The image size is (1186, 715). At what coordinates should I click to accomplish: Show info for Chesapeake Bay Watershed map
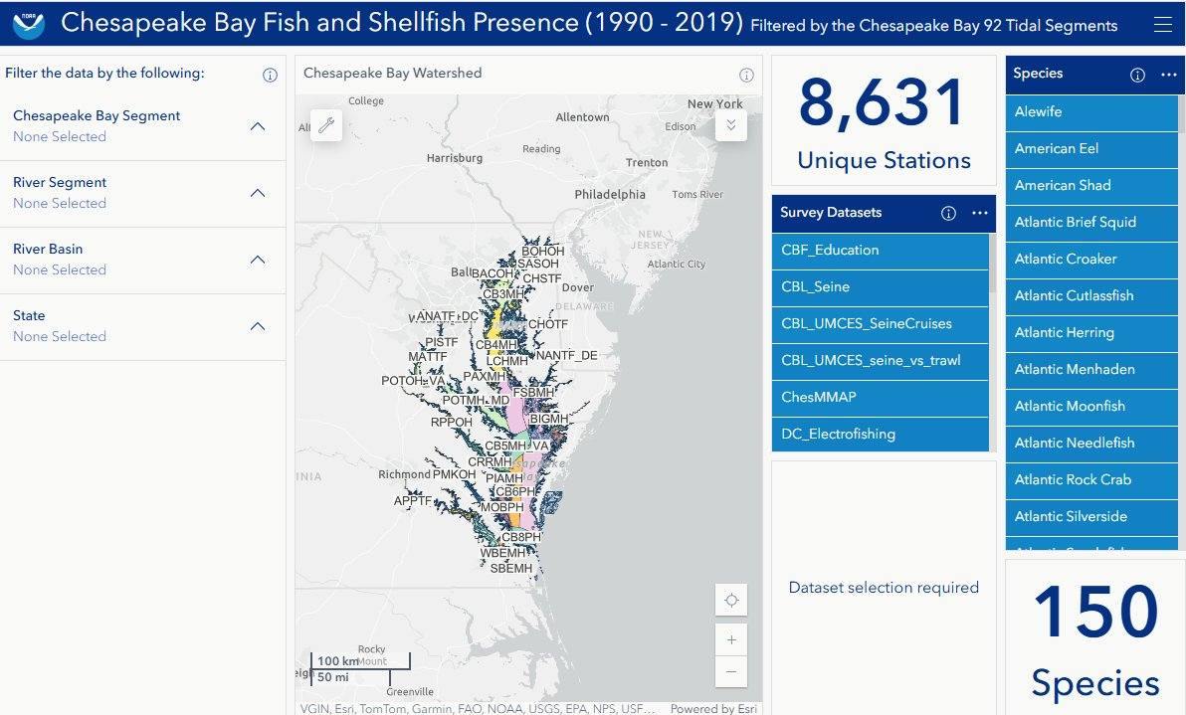coord(746,75)
